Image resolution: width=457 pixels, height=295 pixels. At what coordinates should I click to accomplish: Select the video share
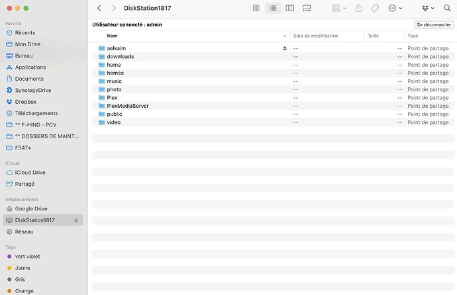(x=273, y=122)
